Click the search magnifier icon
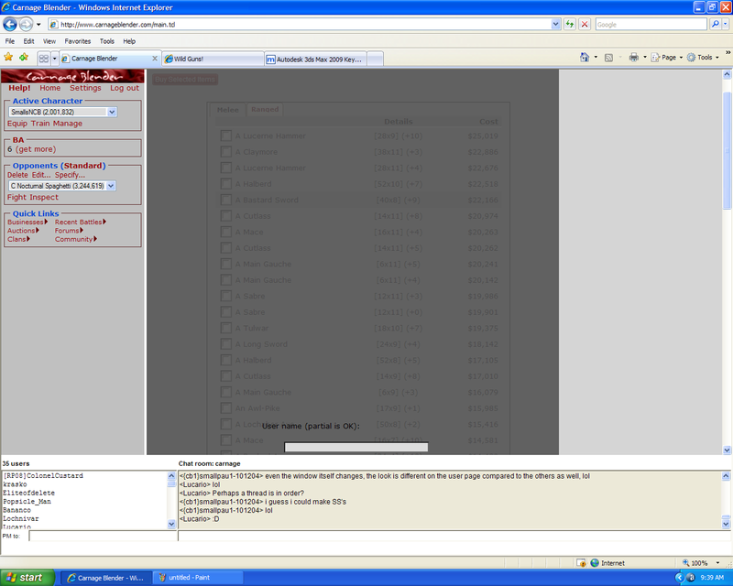The width and height of the screenshot is (733, 586). [715, 25]
